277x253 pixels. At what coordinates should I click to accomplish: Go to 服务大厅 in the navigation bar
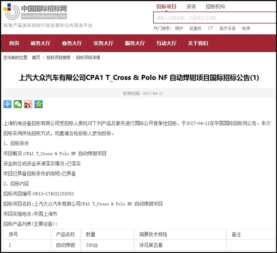click(x=135, y=43)
